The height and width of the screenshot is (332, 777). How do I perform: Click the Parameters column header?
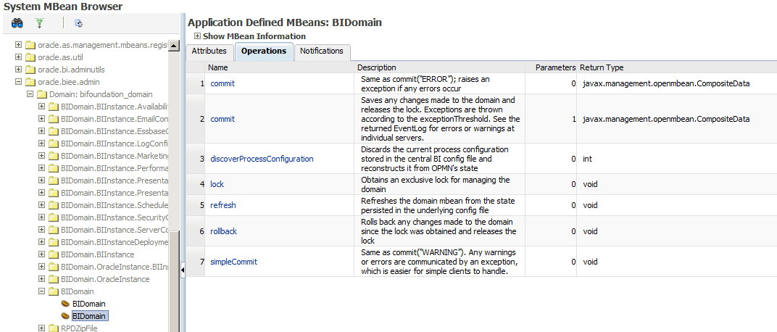click(x=552, y=67)
